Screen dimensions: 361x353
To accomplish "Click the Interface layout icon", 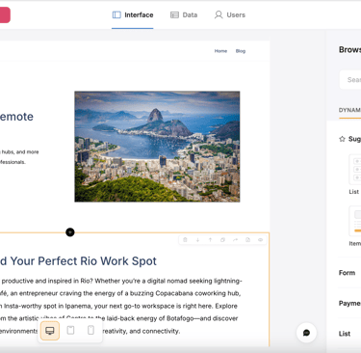I will pos(116,15).
